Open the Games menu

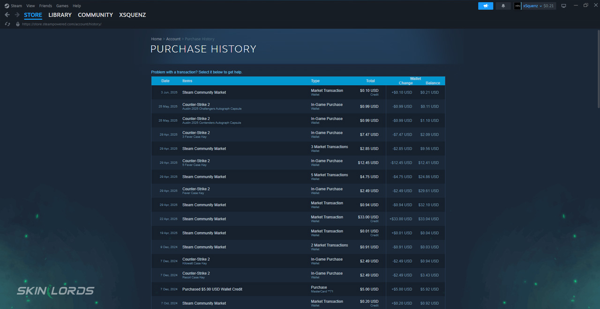click(x=62, y=6)
